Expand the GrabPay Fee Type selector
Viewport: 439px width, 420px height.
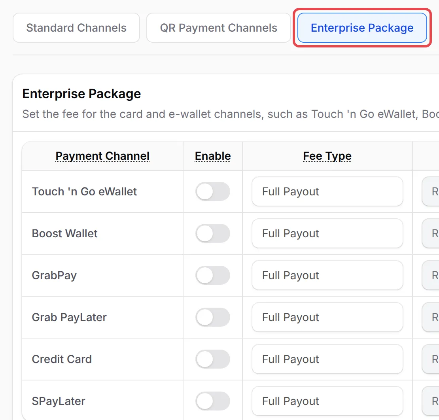[x=327, y=275]
